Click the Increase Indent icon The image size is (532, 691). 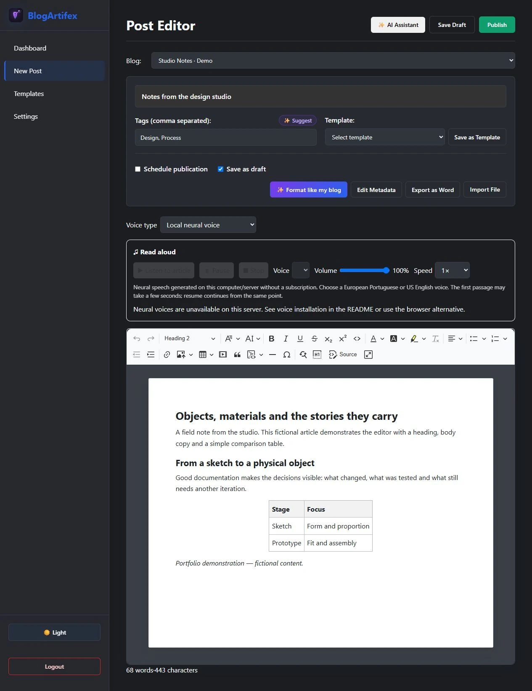151,355
